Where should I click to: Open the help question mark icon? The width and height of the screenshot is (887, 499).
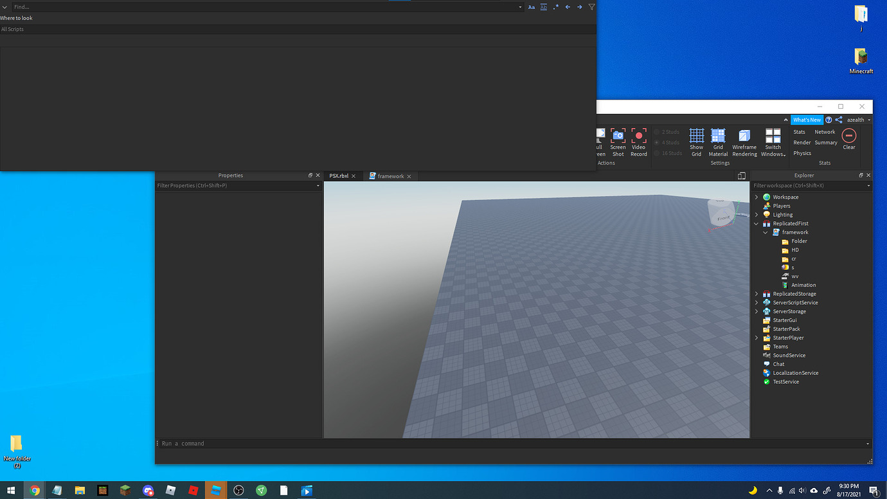tap(829, 120)
